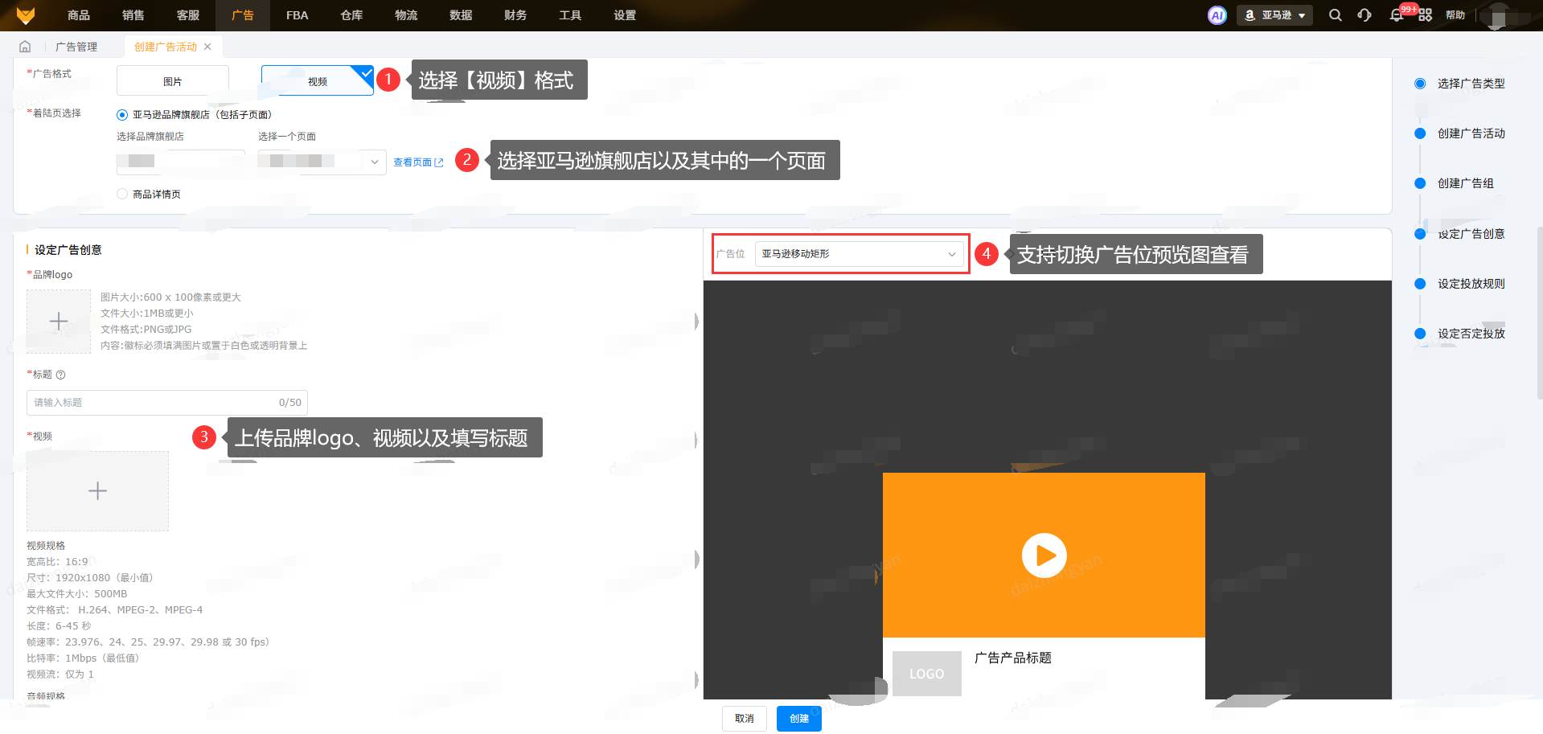Click the 宽高比: 16:9 spec text
Viewport: 1543px width, 734px height.
point(57,562)
